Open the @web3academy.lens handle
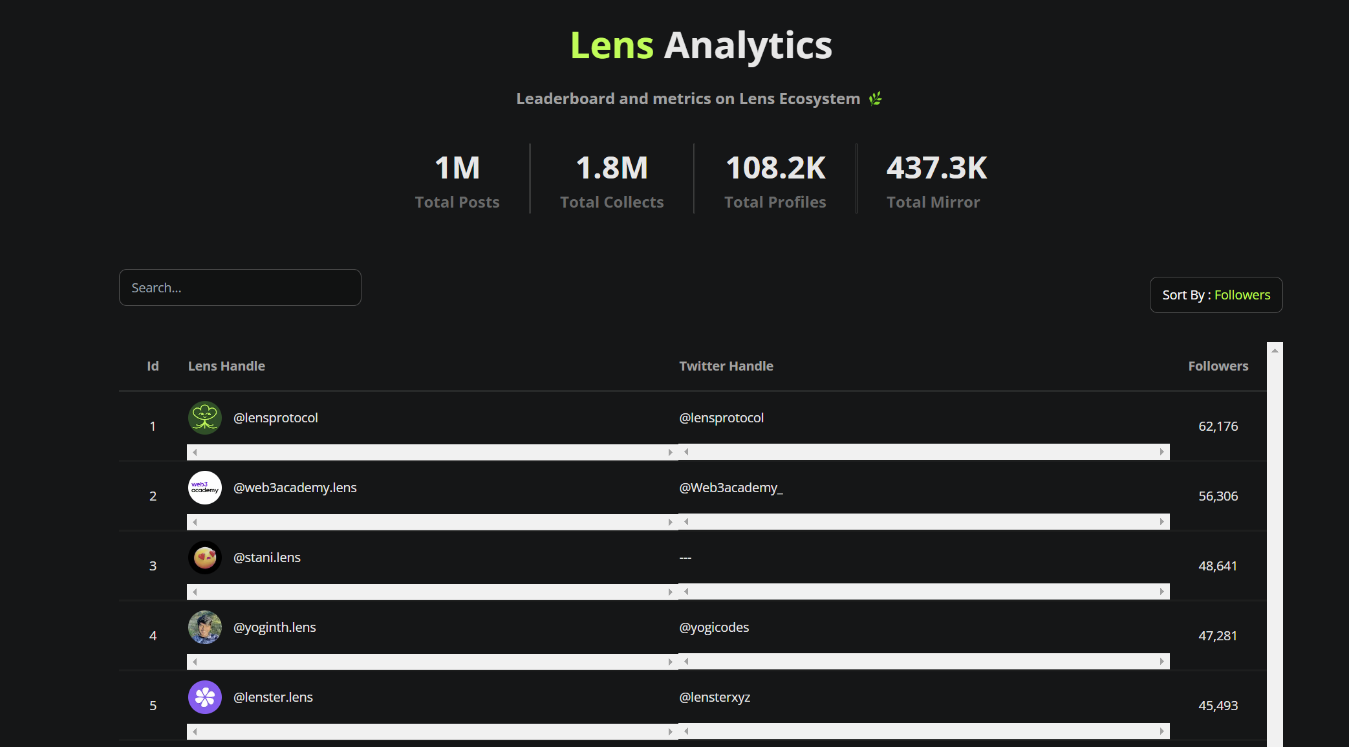Image resolution: width=1349 pixels, height=747 pixels. (295, 488)
